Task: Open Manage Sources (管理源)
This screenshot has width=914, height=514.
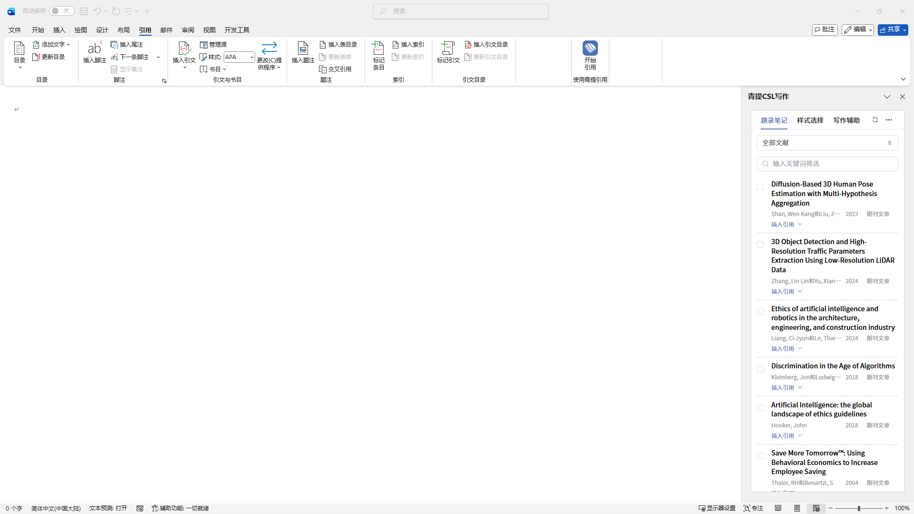Action: pos(213,45)
